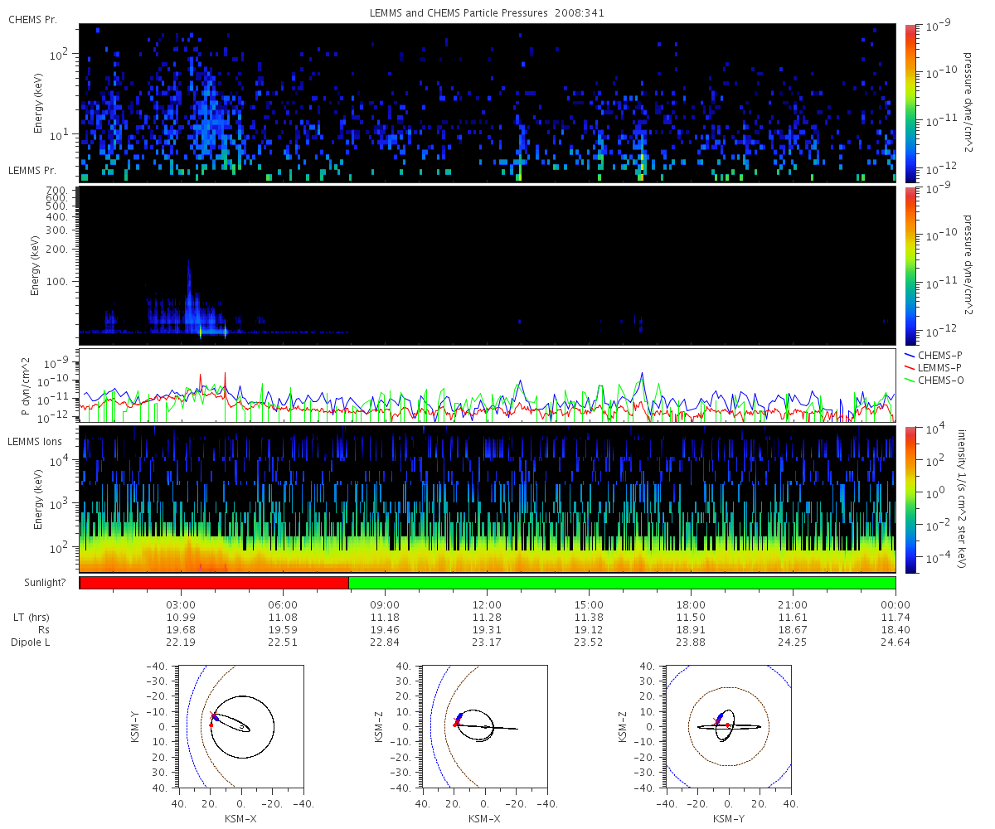Viewport: 995px width, 829px height.
Task: Click the KSM-X vs KSM-Y orbit plot
Action: click(x=240, y=726)
